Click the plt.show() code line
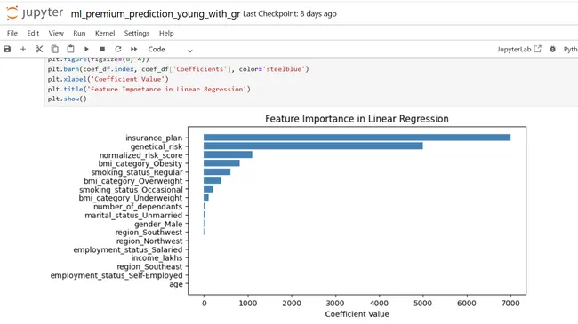 (67, 99)
